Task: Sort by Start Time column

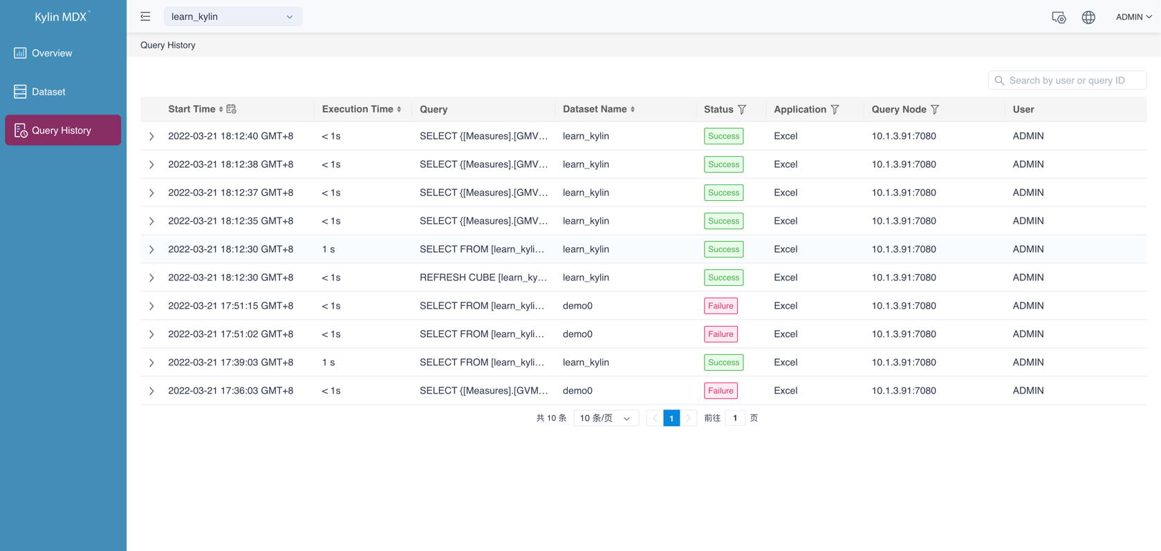Action: pyautogui.click(x=221, y=109)
